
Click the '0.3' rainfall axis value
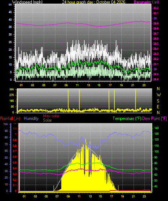pyautogui.click(x=15, y=174)
